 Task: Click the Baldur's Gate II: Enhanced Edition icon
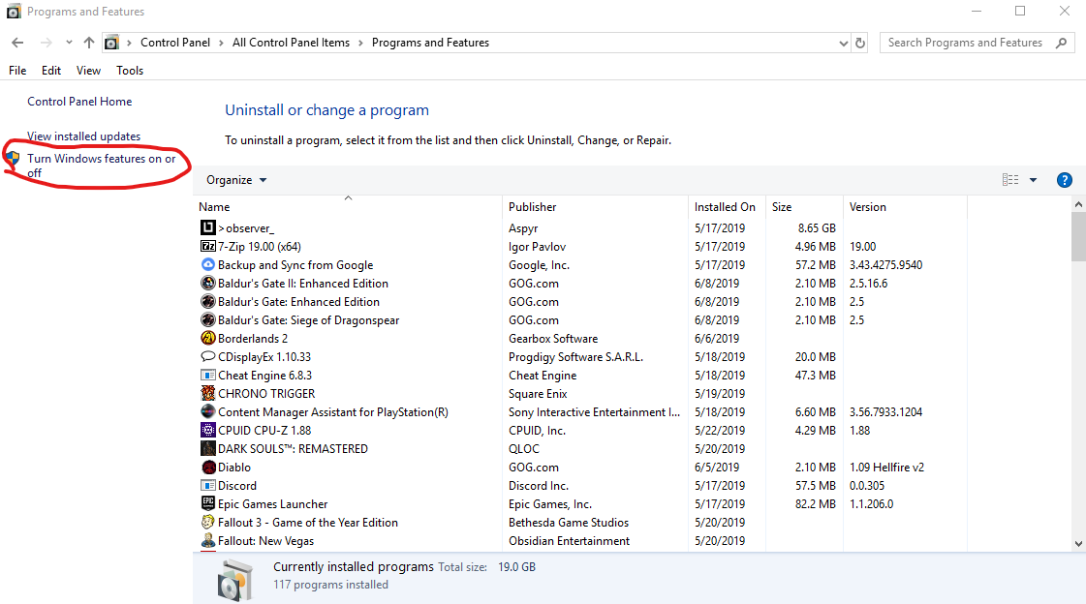click(x=207, y=283)
